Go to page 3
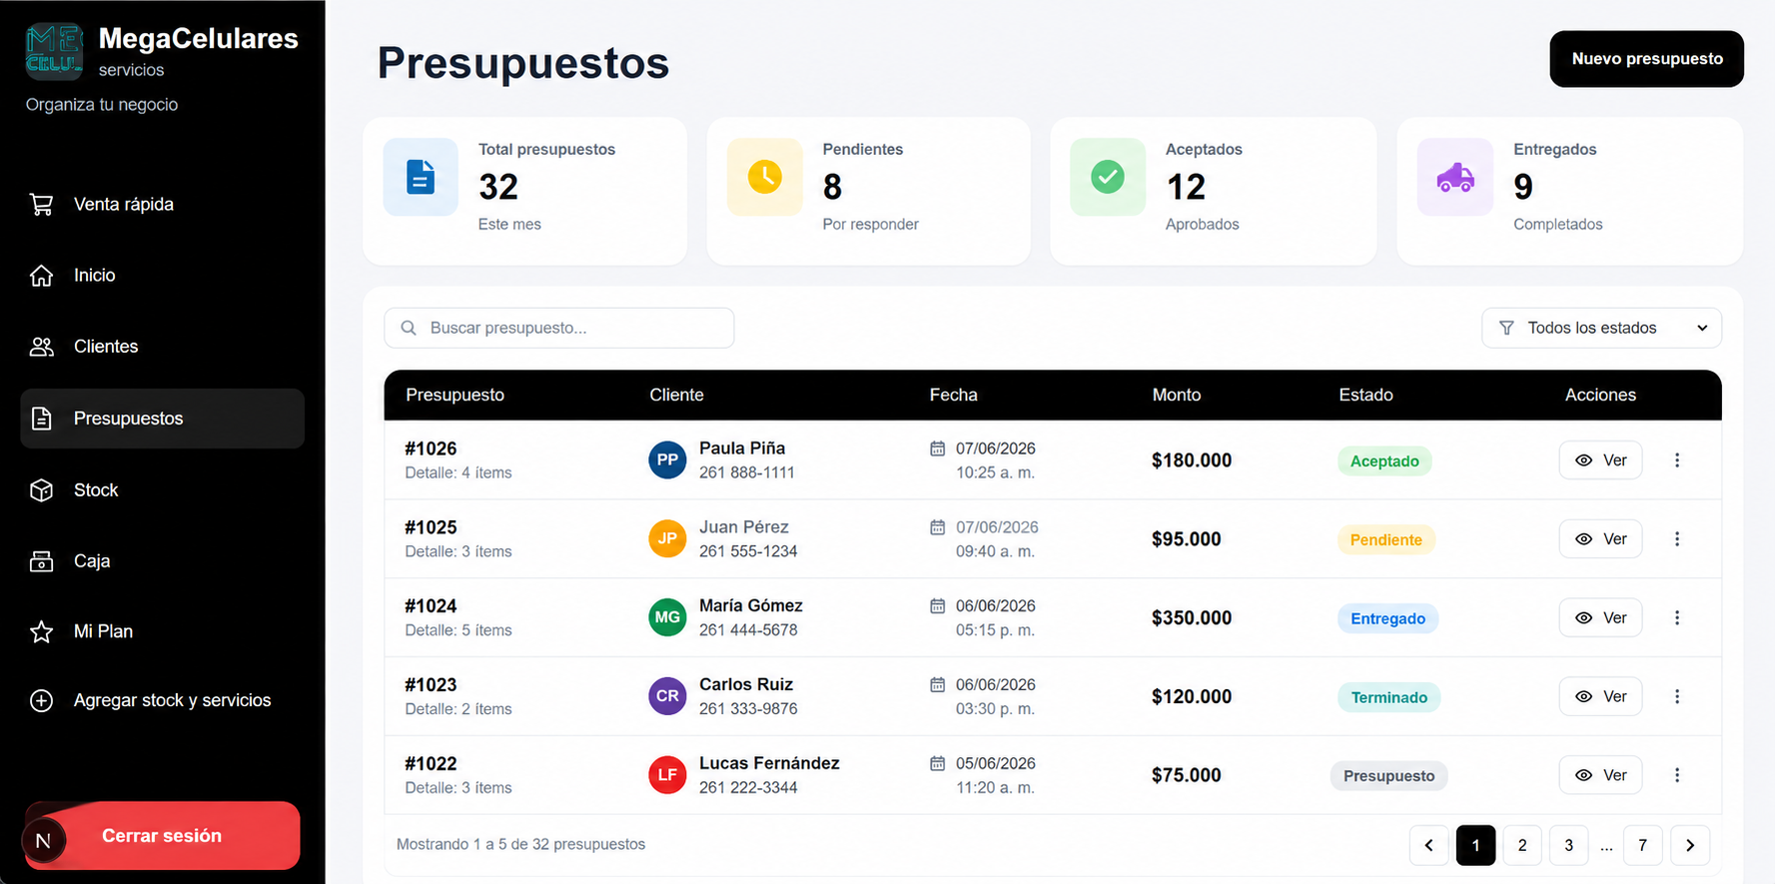 [x=1569, y=845]
